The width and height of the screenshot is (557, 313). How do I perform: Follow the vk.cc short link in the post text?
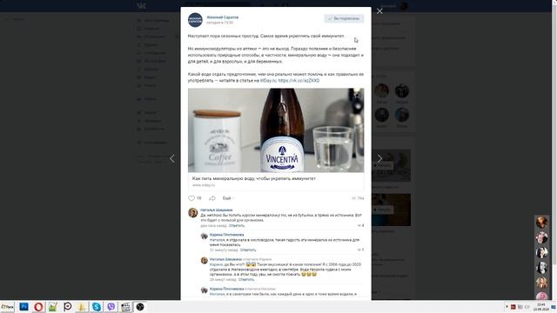point(299,81)
